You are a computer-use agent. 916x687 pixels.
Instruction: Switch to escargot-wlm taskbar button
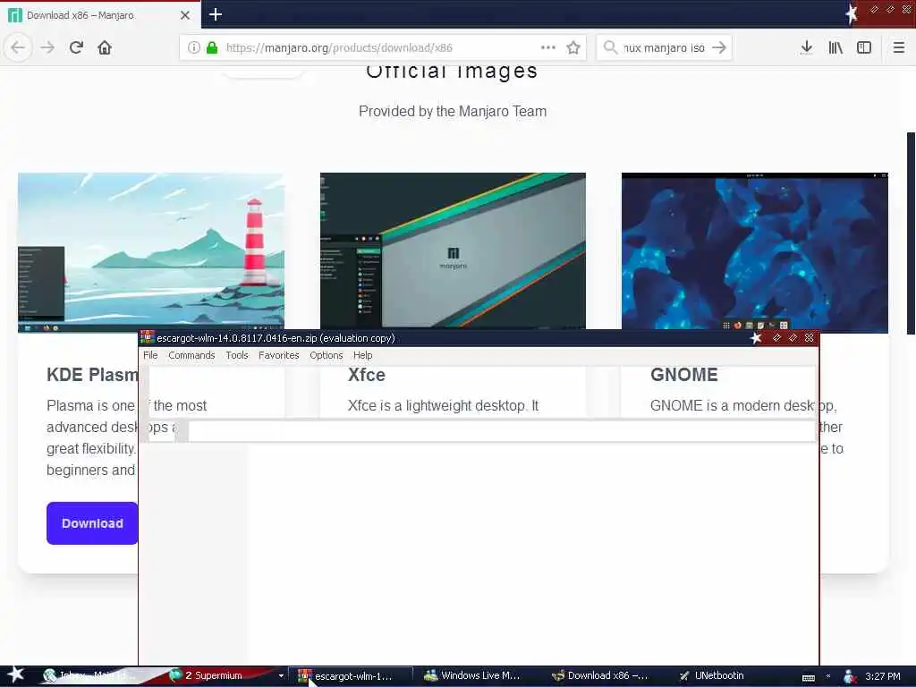pos(351,676)
